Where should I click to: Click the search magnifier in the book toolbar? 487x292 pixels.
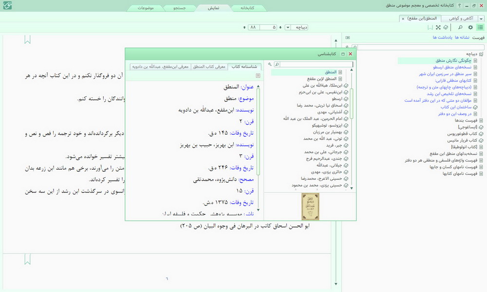click(x=460, y=27)
